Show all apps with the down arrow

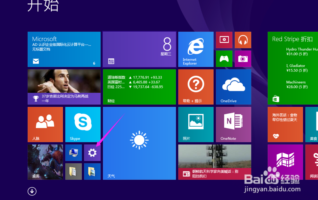click(32, 191)
